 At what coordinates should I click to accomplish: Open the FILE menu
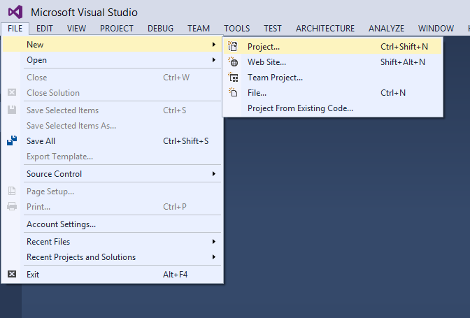click(15, 29)
